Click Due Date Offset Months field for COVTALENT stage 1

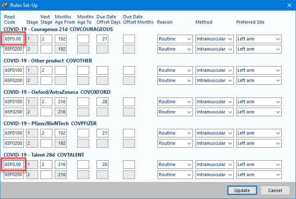coord(129,165)
